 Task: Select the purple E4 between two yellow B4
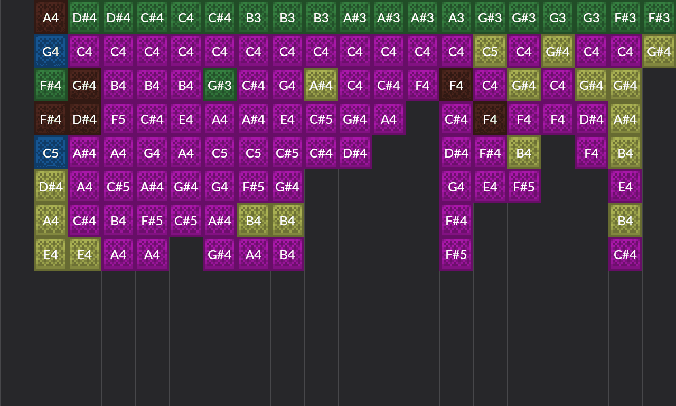625,187
